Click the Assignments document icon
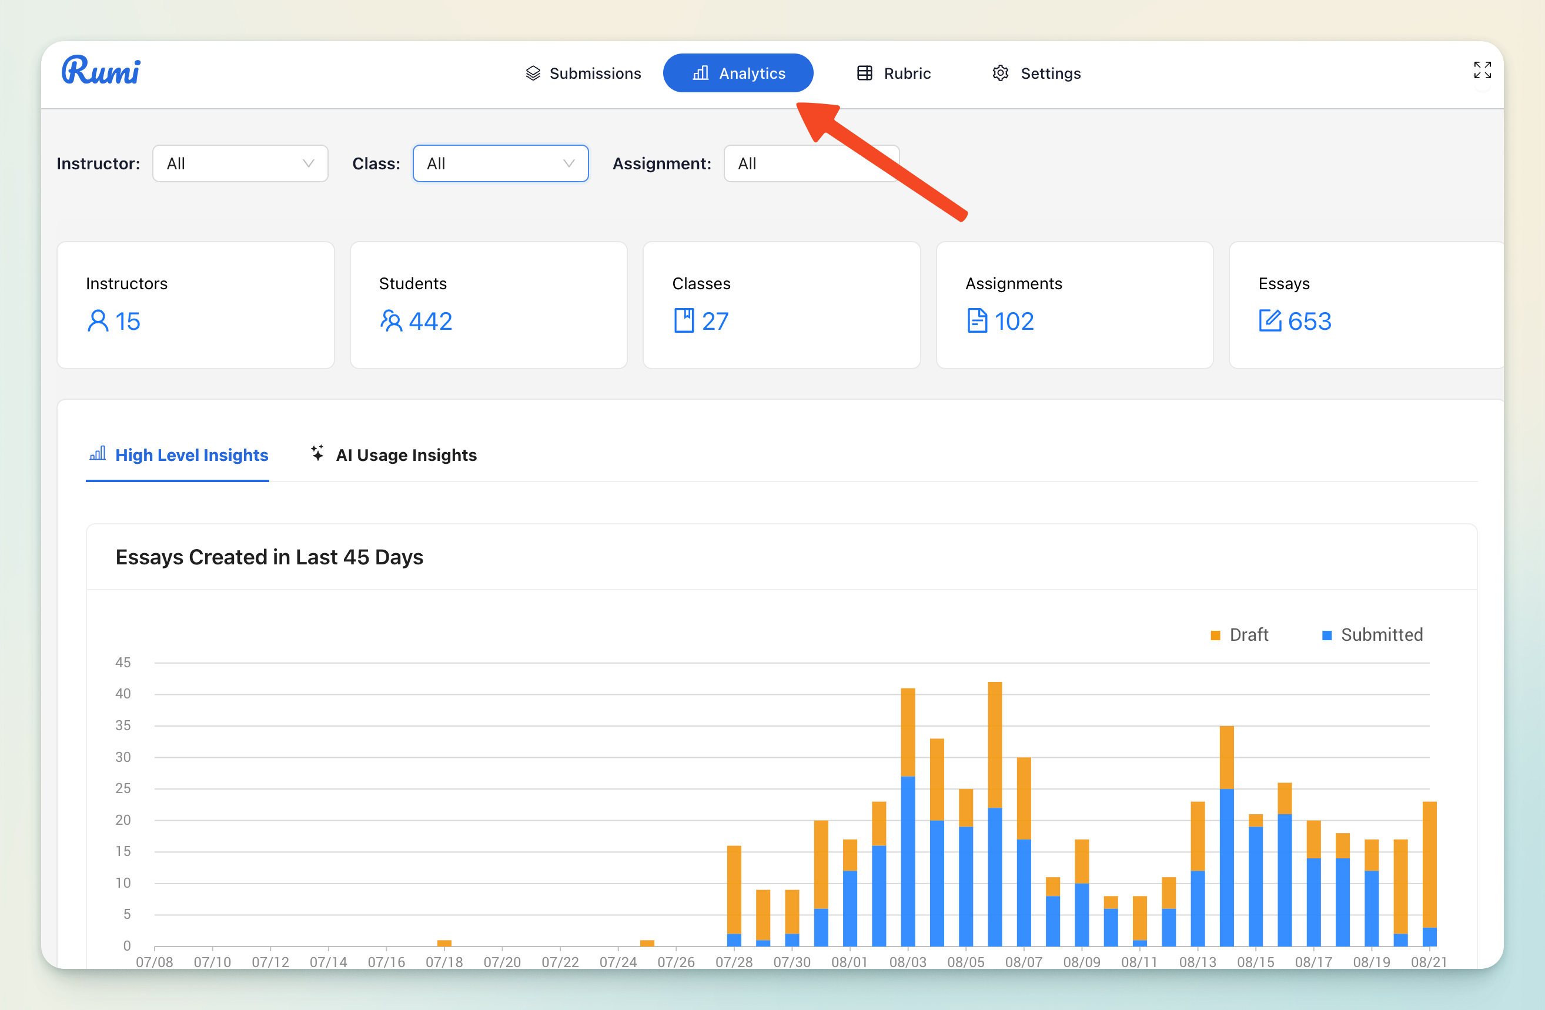The image size is (1545, 1010). [977, 320]
